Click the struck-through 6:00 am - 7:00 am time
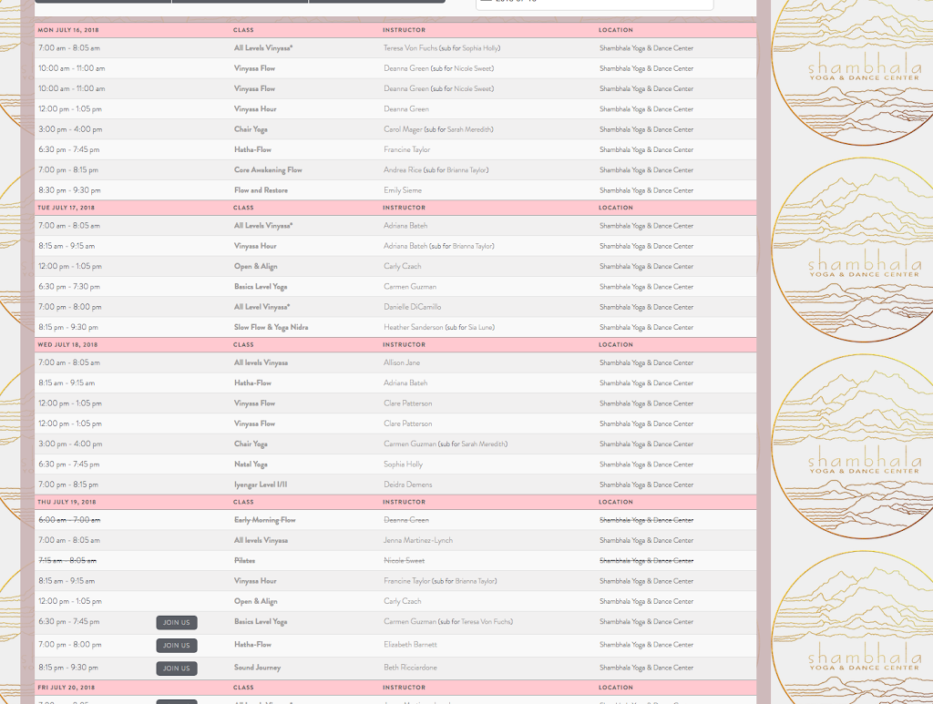Viewport: 933px width, 704px height. tap(69, 520)
